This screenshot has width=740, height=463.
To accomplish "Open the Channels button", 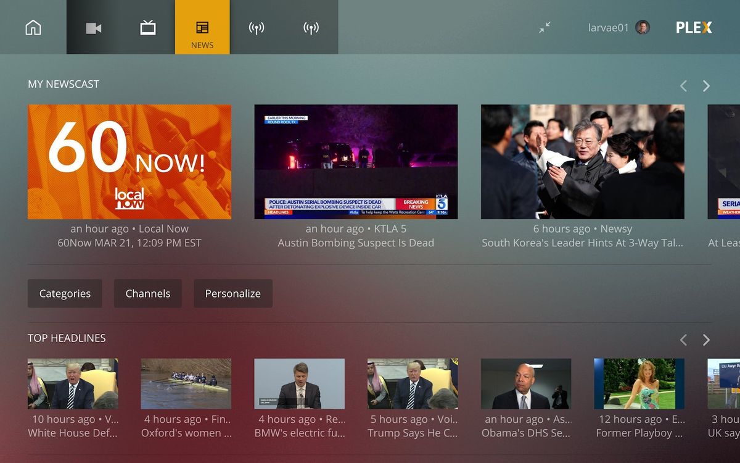I will pos(147,293).
